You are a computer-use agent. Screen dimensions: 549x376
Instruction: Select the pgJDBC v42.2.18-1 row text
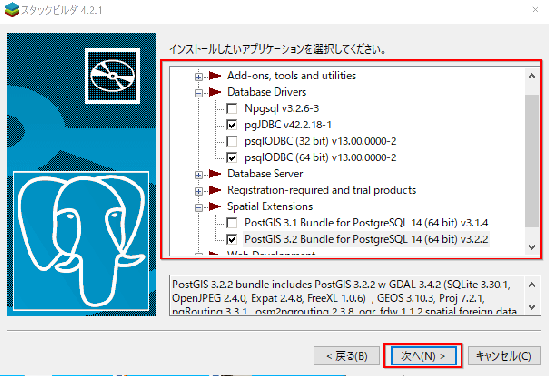[288, 124]
